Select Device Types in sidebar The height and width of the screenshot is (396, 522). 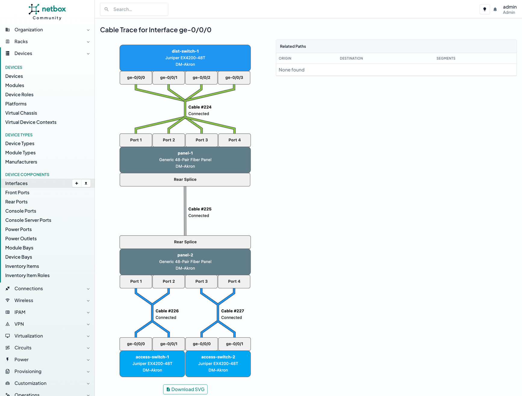coord(20,144)
